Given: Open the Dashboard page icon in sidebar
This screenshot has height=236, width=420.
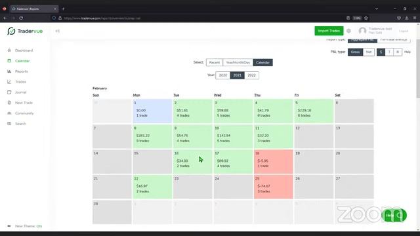Looking at the screenshot, I should (x=9, y=50).
